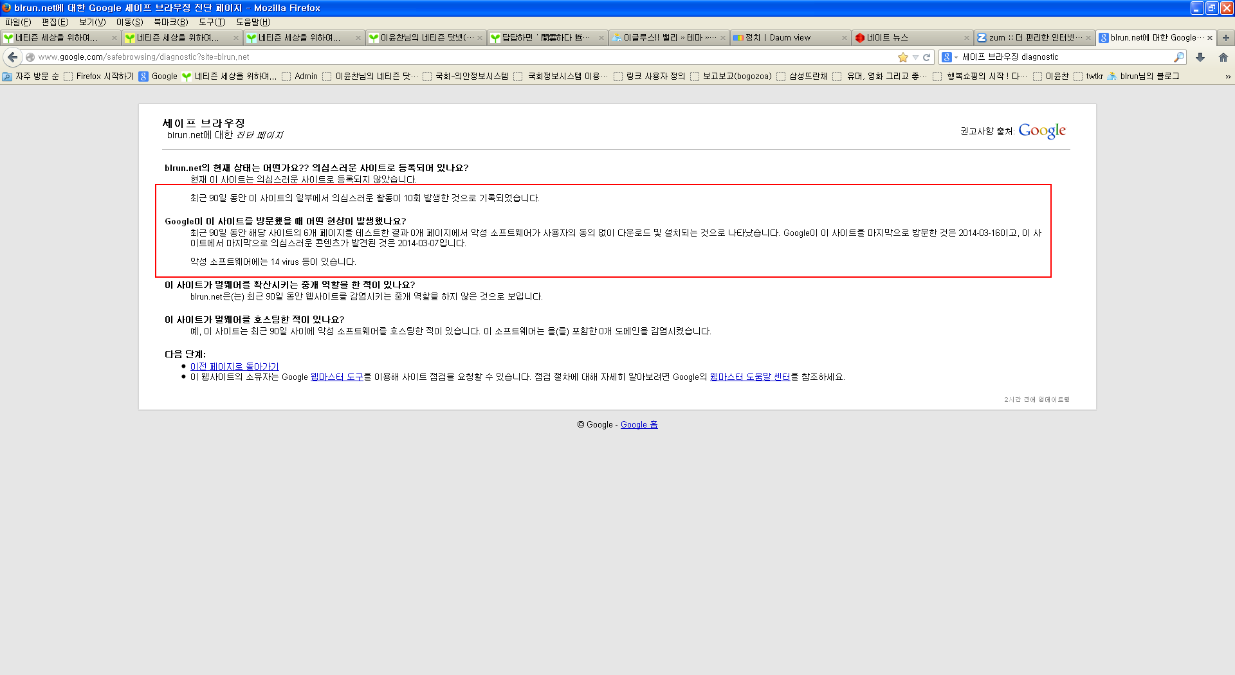The image size is (1235, 675).
Task: Open the '국회-의안정보시스템' bookmark
Action: 466,76
